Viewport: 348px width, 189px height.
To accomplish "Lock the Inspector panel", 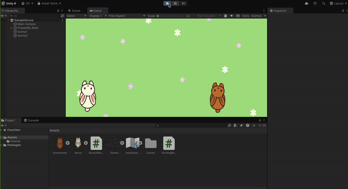I will coord(343,10).
